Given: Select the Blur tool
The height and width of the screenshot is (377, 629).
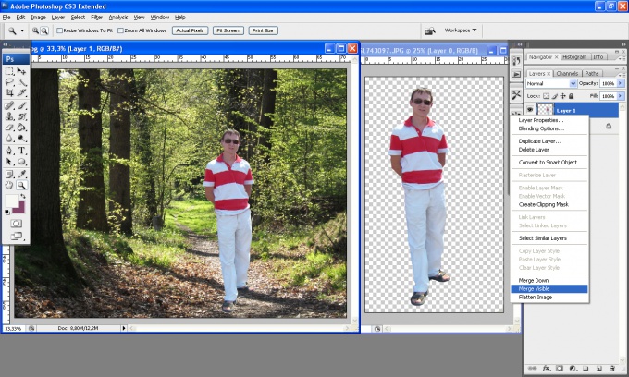Looking at the screenshot, I should pyautogui.click(x=9, y=139).
